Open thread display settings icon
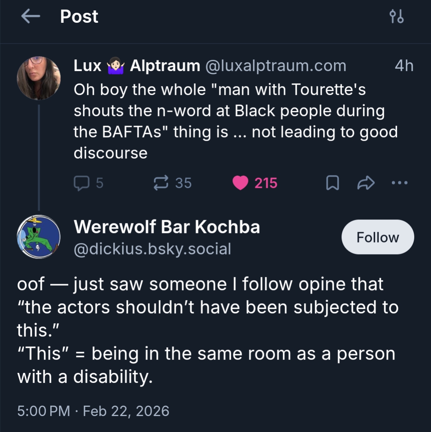Viewport: 431px width, 432px height. click(x=396, y=17)
